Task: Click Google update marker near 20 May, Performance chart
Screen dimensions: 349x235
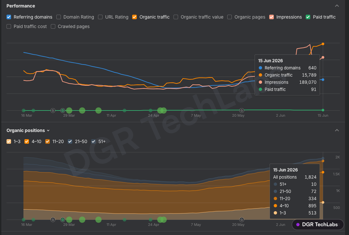Action: [x=242, y=110]
